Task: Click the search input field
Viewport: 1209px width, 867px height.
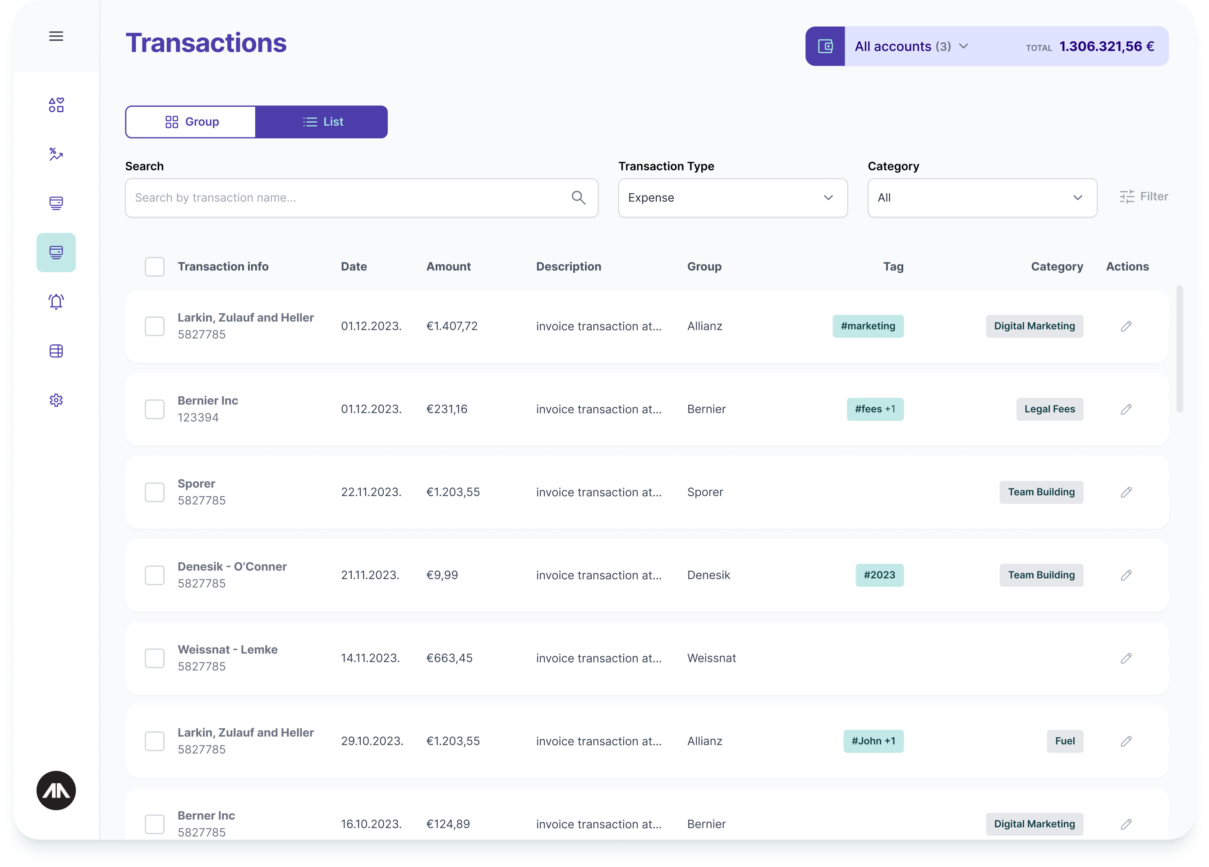Action: coord(361,198)
